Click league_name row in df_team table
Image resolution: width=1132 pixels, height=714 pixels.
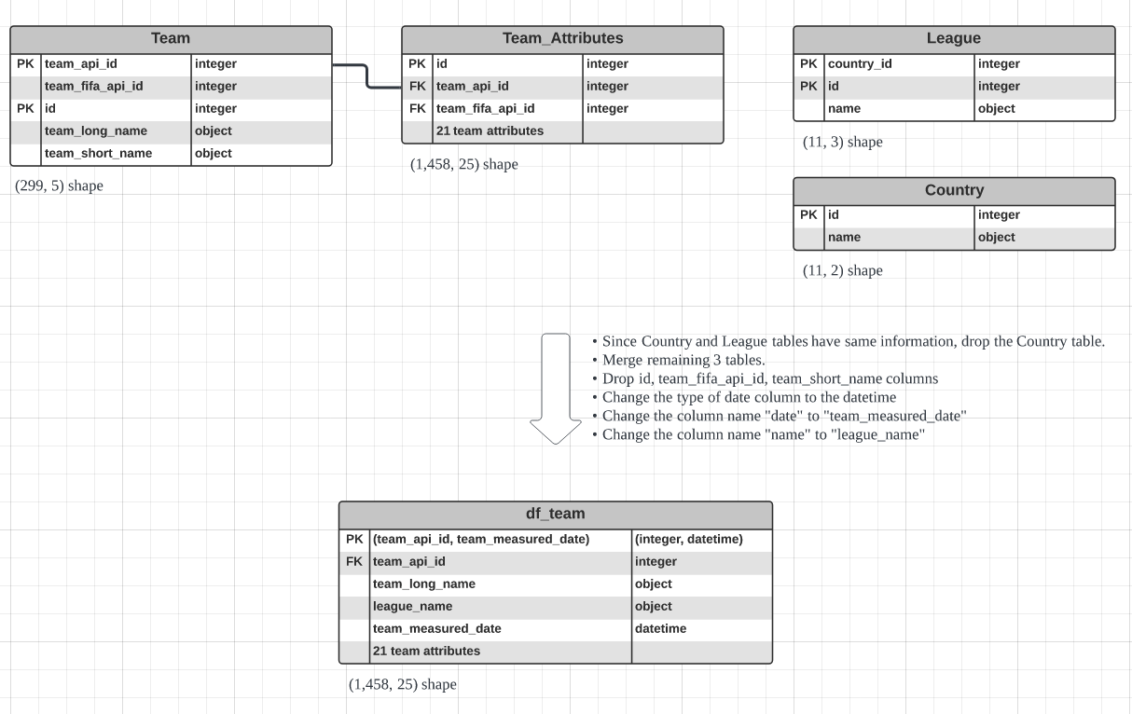click(x=412, y=607)
